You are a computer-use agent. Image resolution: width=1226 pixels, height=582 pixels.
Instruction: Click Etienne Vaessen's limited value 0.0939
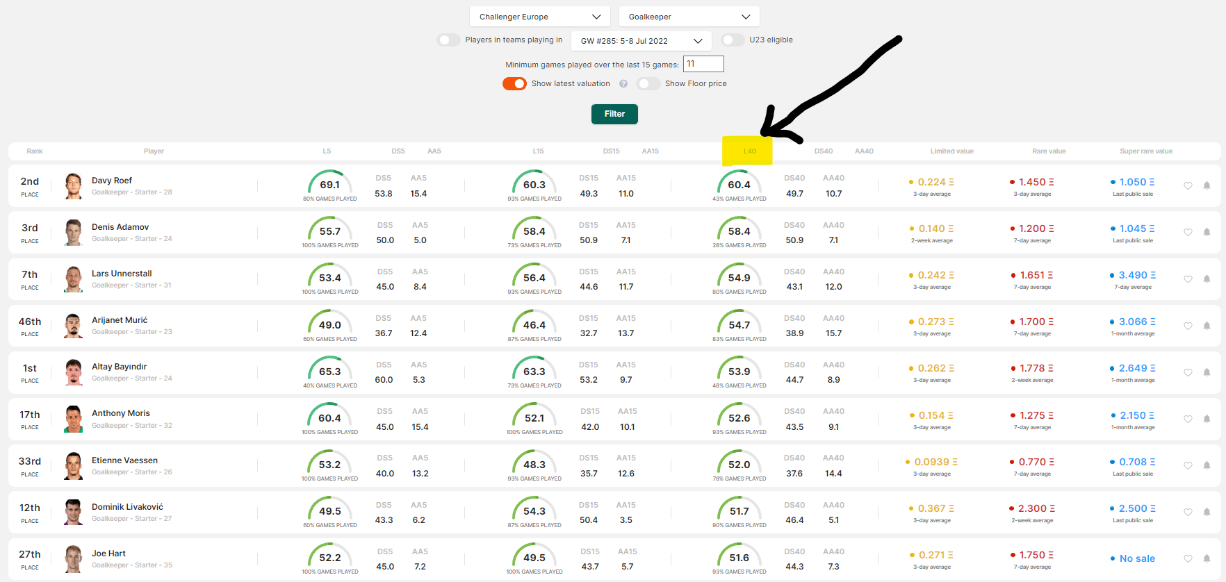coord(931,462)
